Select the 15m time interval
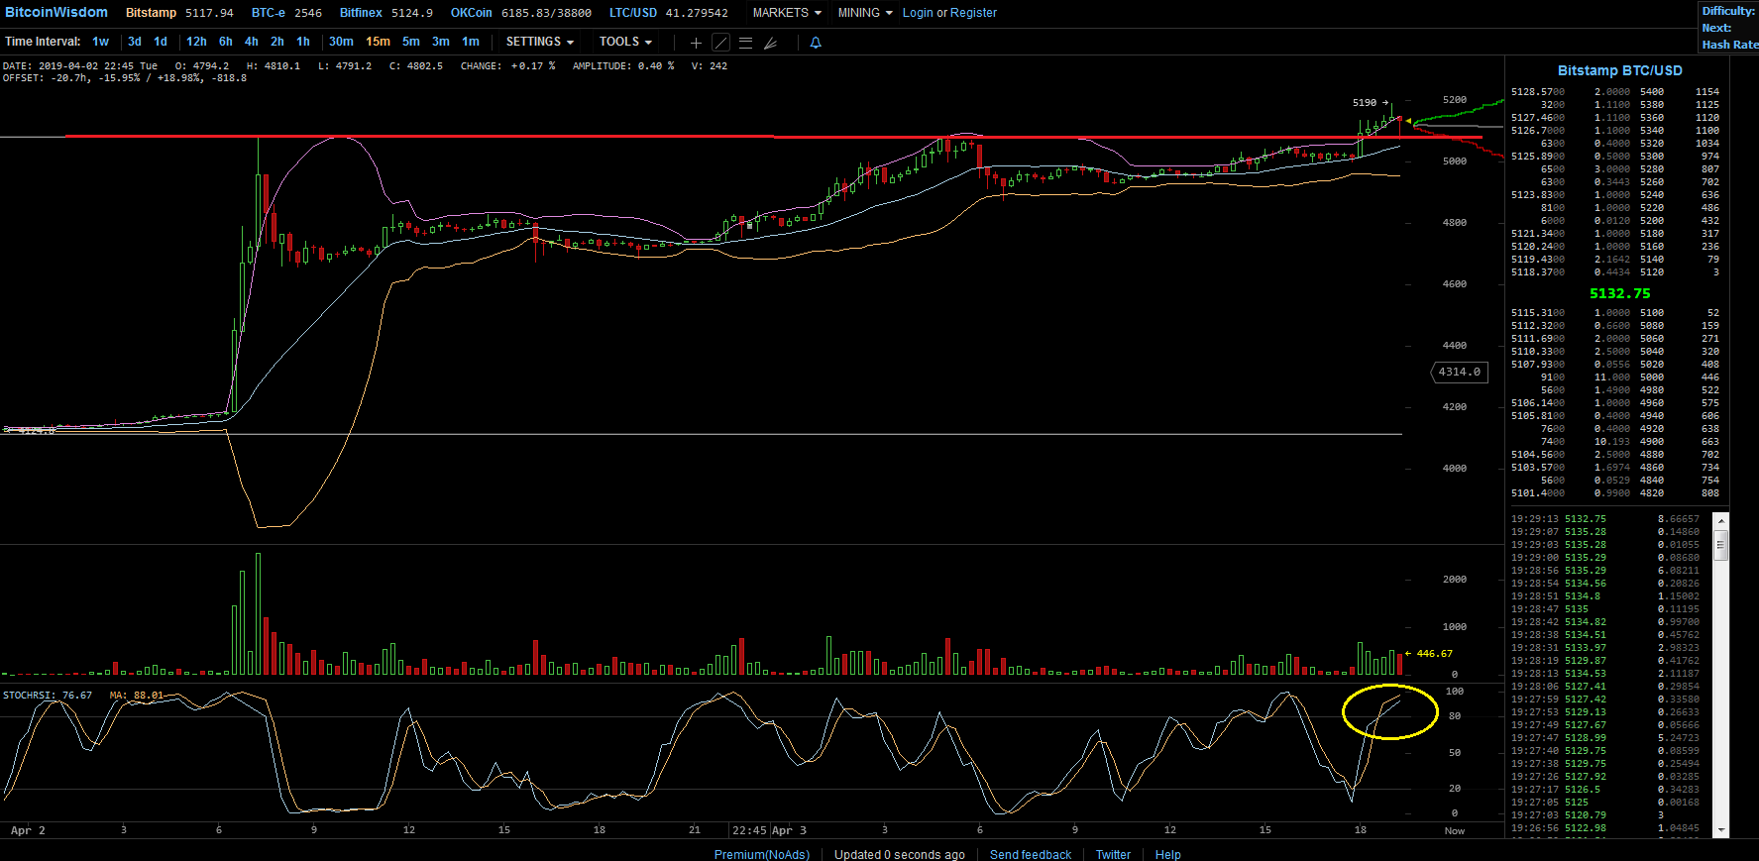Viewport: 1759px width, 861px height. [x=378, y=42]
